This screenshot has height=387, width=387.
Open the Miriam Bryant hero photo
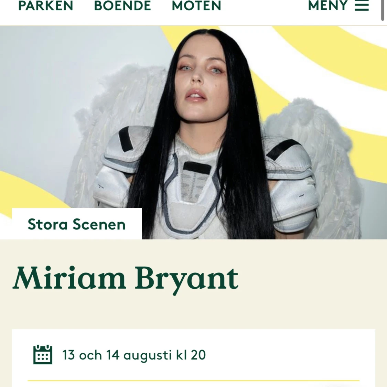(193, 132)
